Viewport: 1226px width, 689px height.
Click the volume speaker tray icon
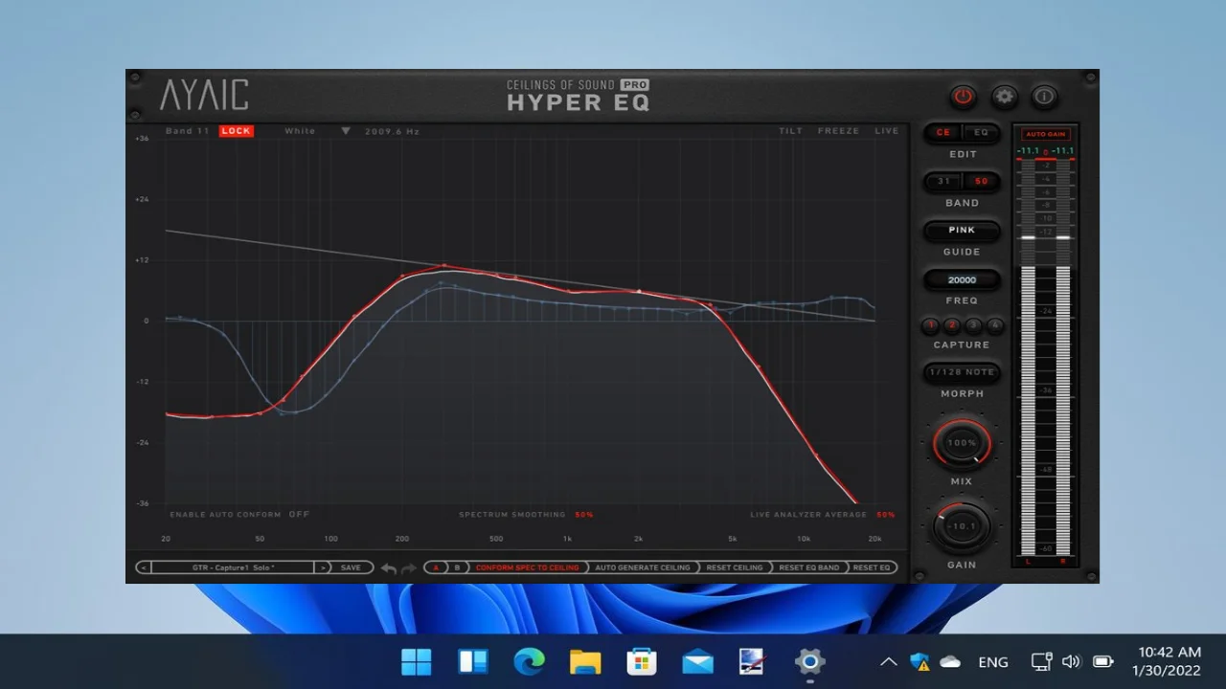[x=1071, y=661]
